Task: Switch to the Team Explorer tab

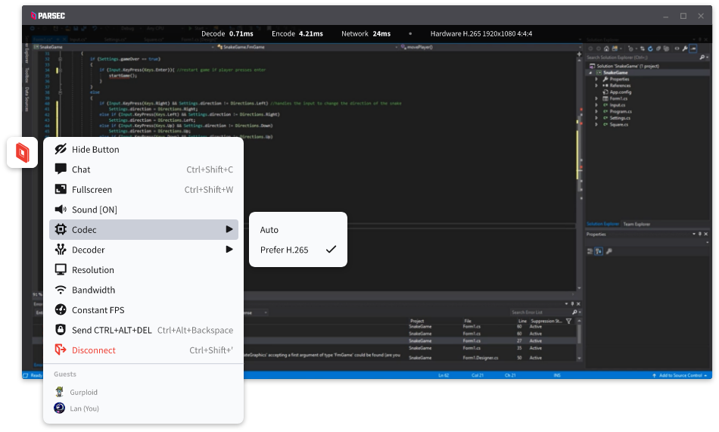Action: pyautogui.click(x=637, y=224)
